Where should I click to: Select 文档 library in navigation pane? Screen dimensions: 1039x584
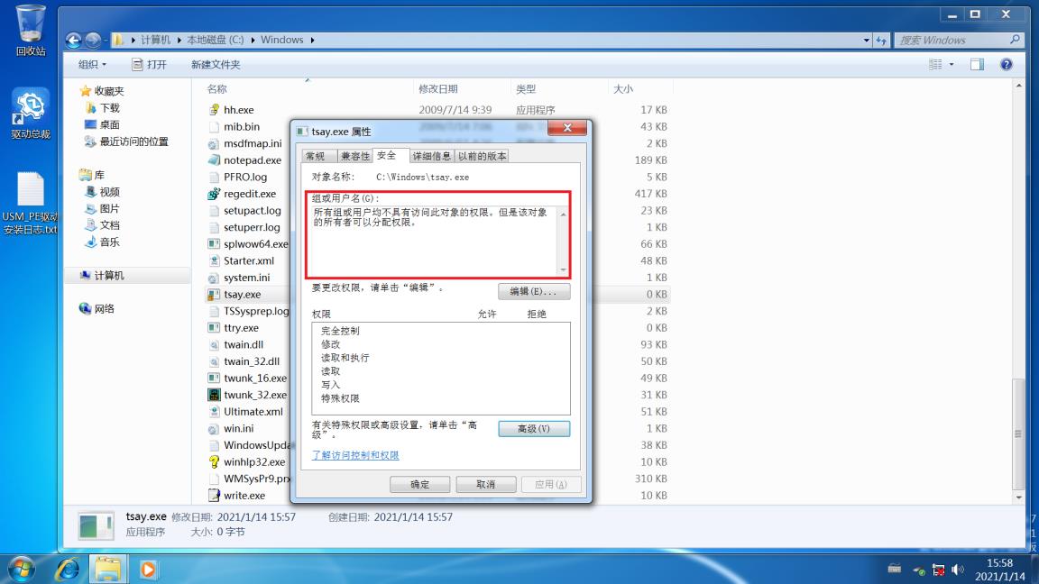(103, 225)
